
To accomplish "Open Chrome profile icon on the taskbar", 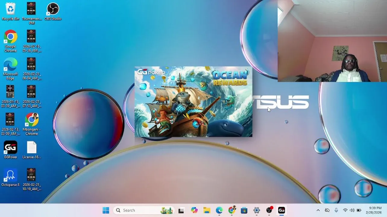I will [x=232, y=210].
